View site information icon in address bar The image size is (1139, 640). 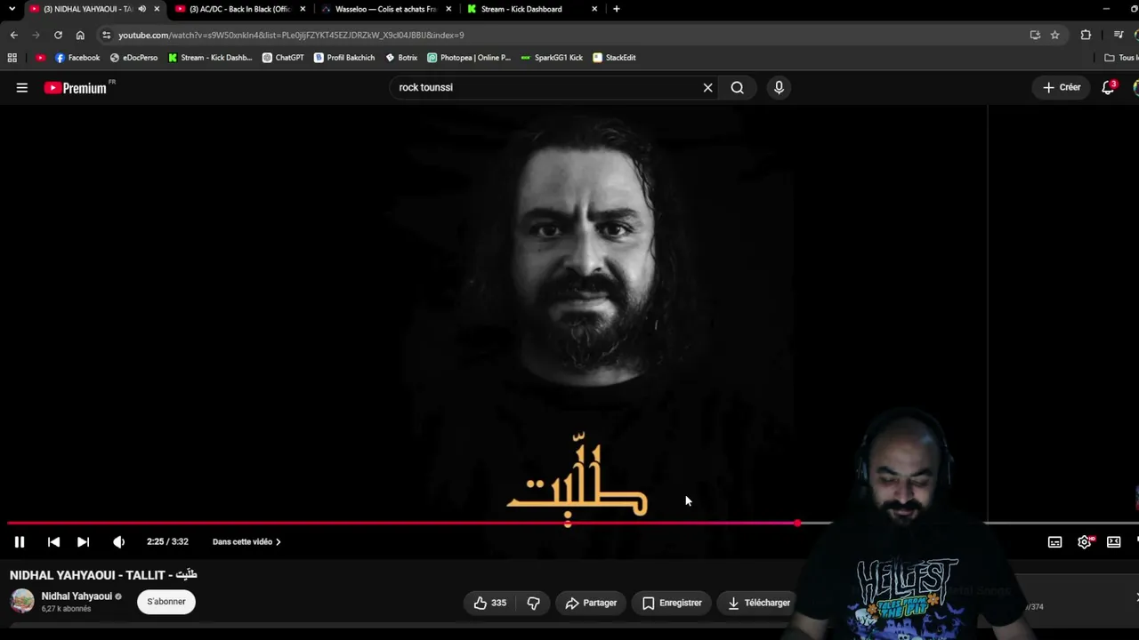[x=107, y=35]
